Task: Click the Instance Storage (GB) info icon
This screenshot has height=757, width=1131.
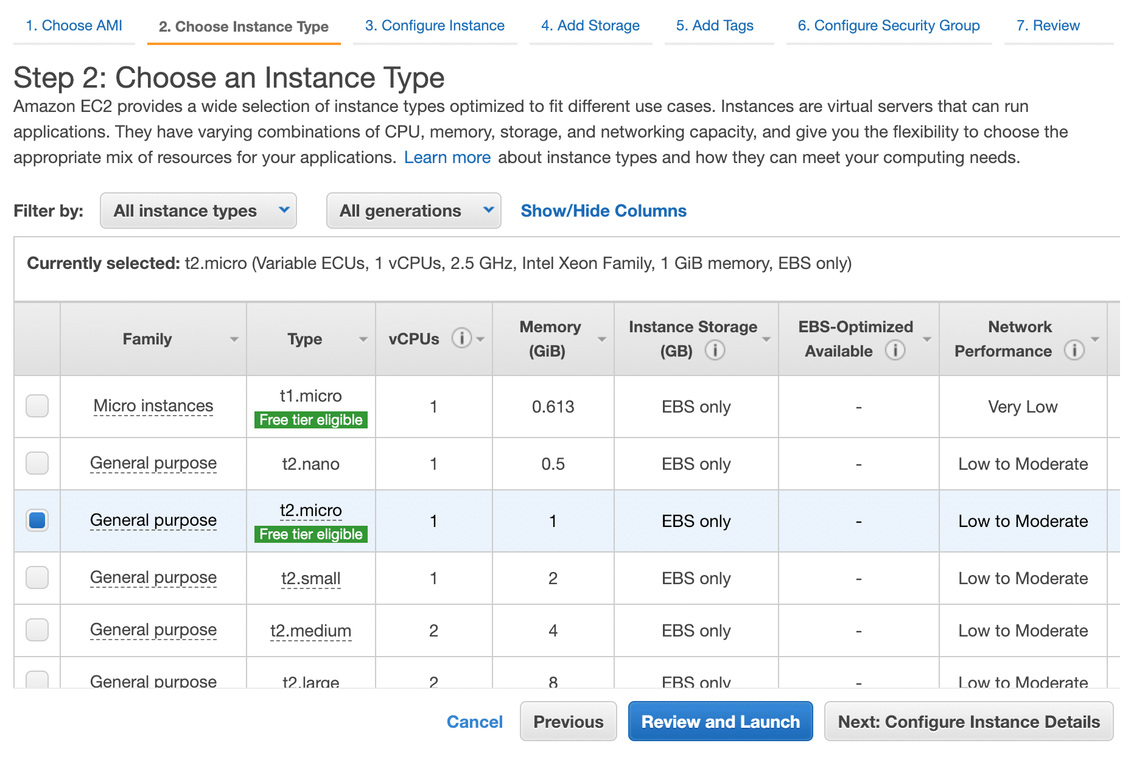Action: coord(715,351)
